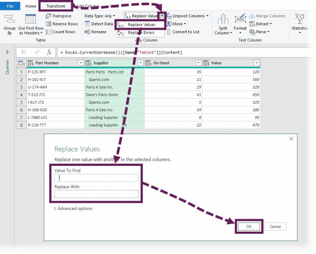The height and width of the screenshot is (254, 316).
Task: Click the Move column command
Action: [x=177, y=24]
